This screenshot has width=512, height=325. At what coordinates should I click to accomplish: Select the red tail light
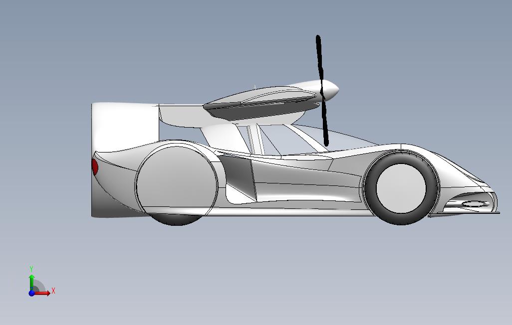[95, 167]
